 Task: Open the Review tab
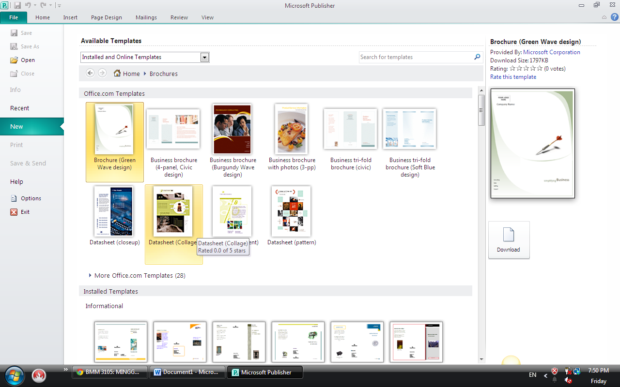pyautogui.click(x=179, y=17)
